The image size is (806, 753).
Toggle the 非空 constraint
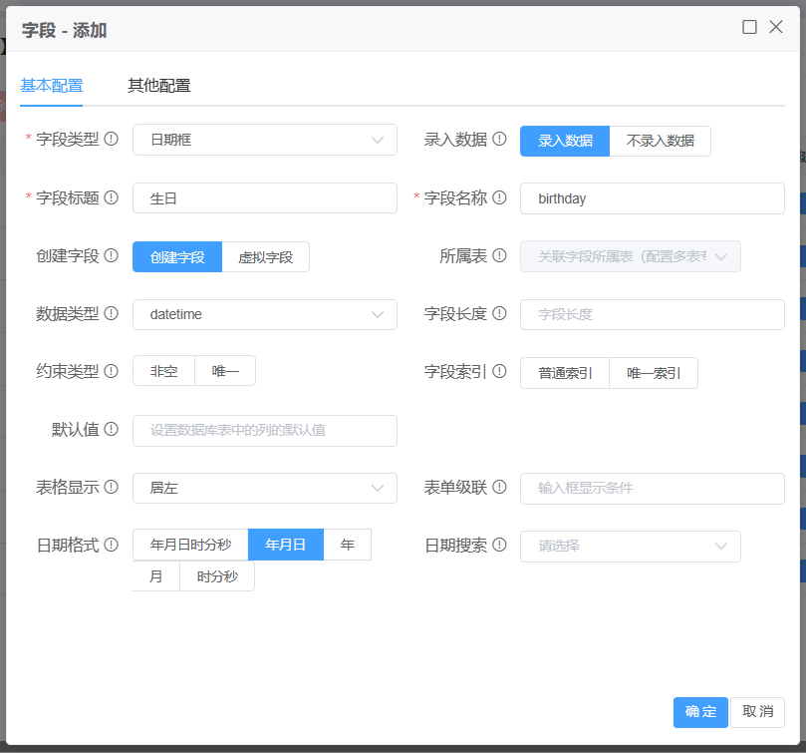pyautogui.click(x=163, y=371)
